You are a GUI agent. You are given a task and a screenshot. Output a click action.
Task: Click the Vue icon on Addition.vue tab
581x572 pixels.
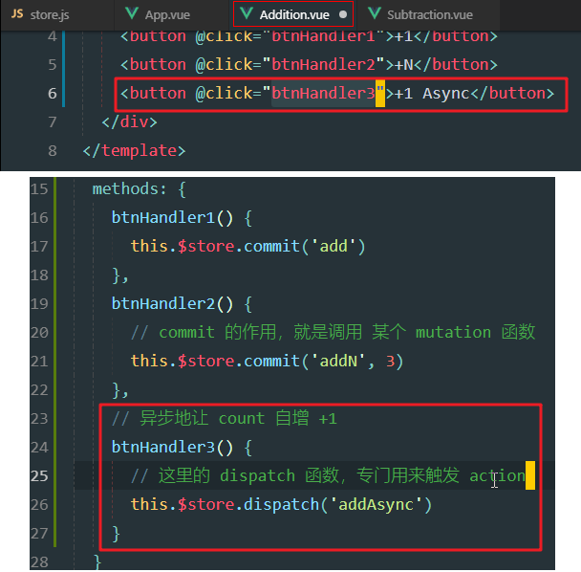click(x=247, y=15)
